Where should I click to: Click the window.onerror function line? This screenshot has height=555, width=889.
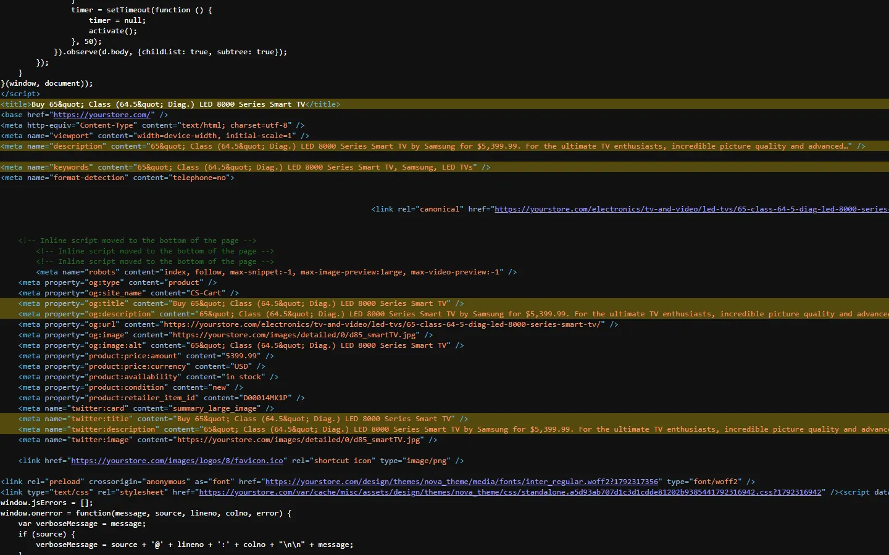tap(146, 513)
